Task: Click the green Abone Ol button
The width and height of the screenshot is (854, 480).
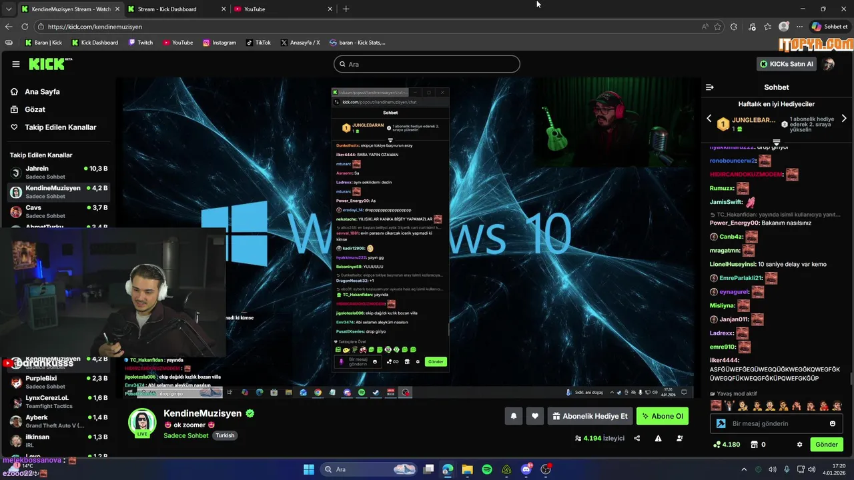Action: click(663, 416)
